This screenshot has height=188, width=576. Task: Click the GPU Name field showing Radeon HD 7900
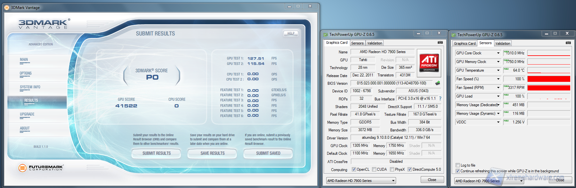(x=383, y=52)
